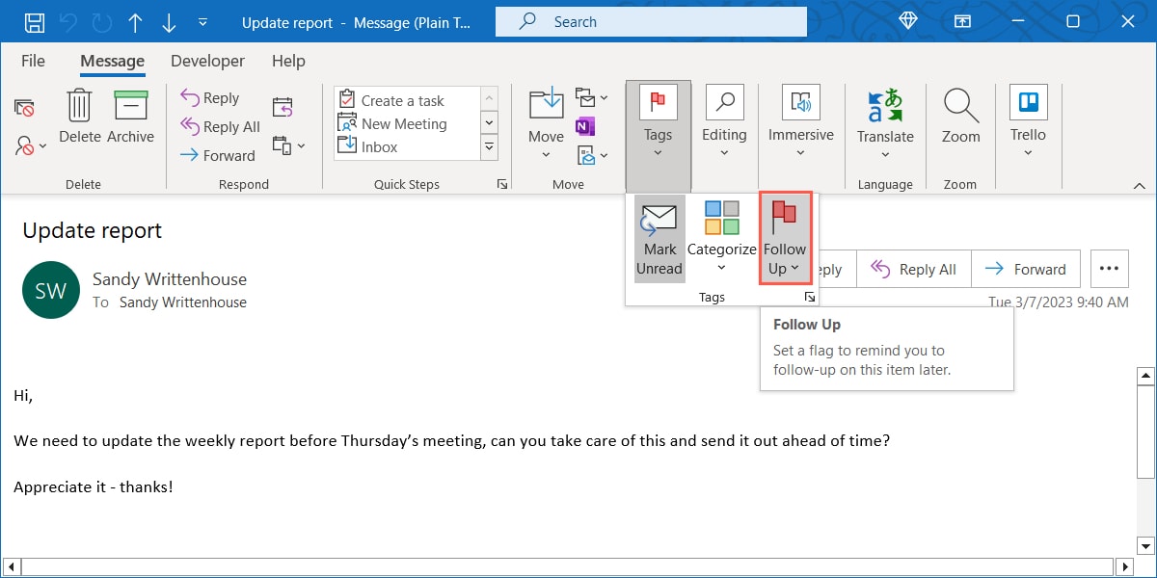Send the message to OneNote
Screen dimensions: 1157x578
[585, 126]
